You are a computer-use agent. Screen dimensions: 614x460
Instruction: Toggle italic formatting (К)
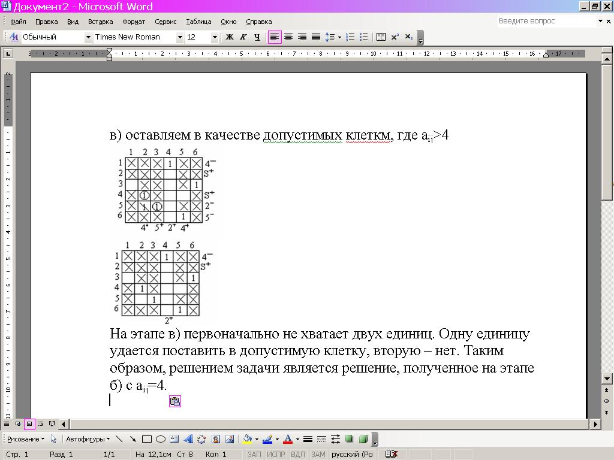(243, 37)
